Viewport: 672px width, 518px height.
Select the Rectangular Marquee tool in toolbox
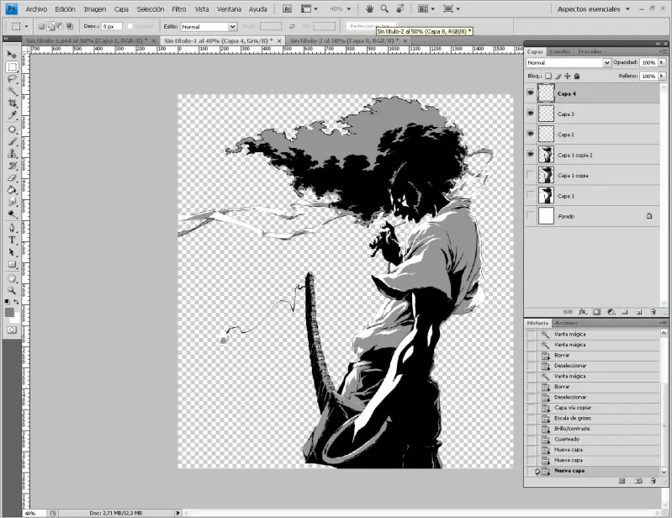point(12,66)
